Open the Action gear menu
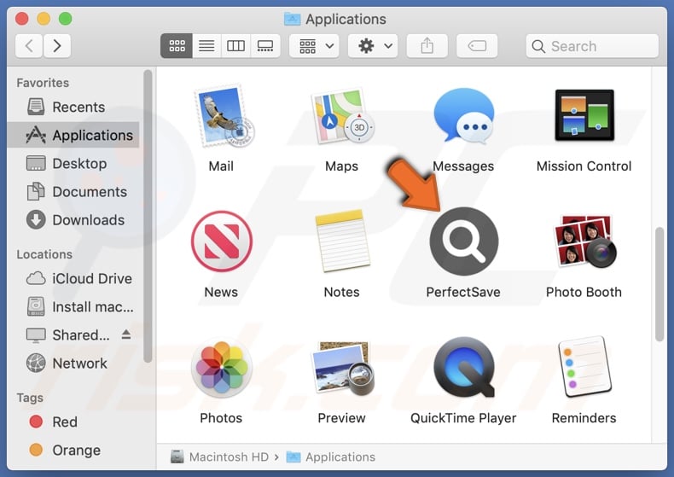 [373, 45]
